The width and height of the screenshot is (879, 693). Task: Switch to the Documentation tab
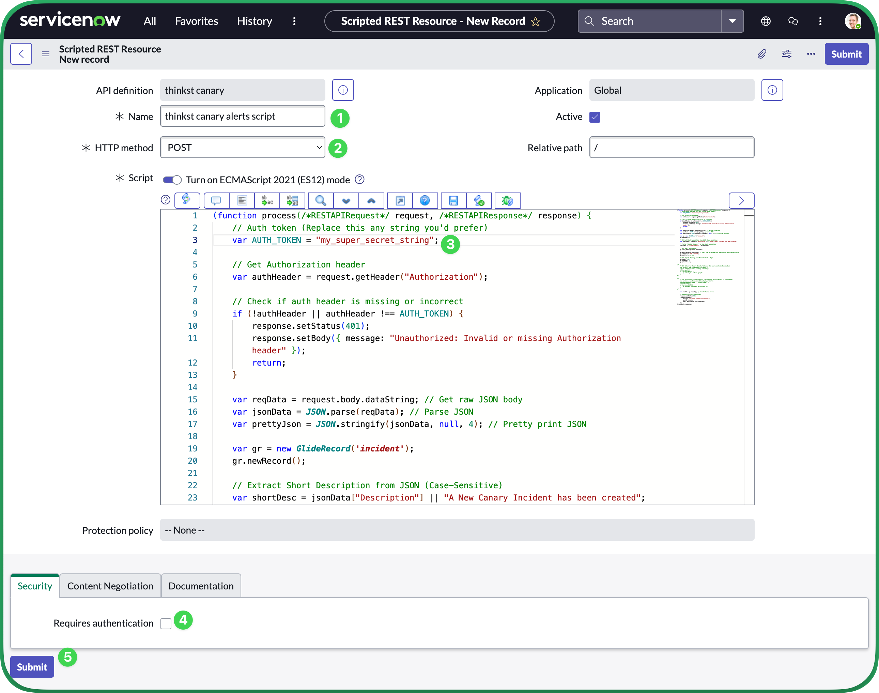(x=201, y=586)
